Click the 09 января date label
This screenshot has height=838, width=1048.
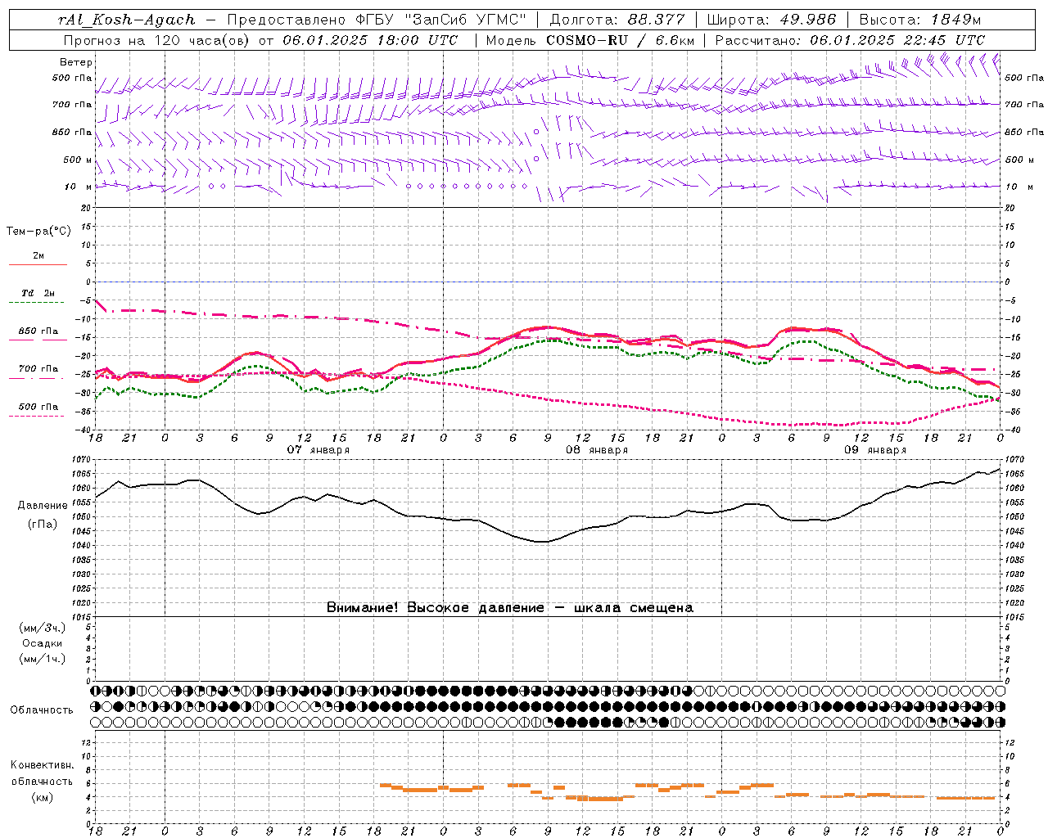click(875, 449)
